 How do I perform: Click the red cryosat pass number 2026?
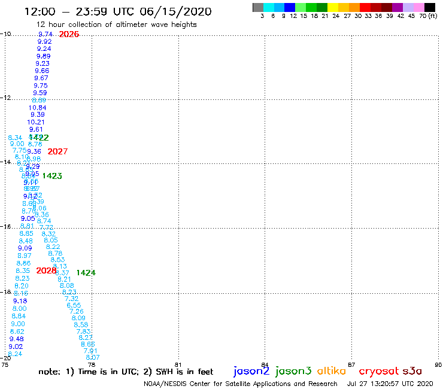(x=69, y=34)
